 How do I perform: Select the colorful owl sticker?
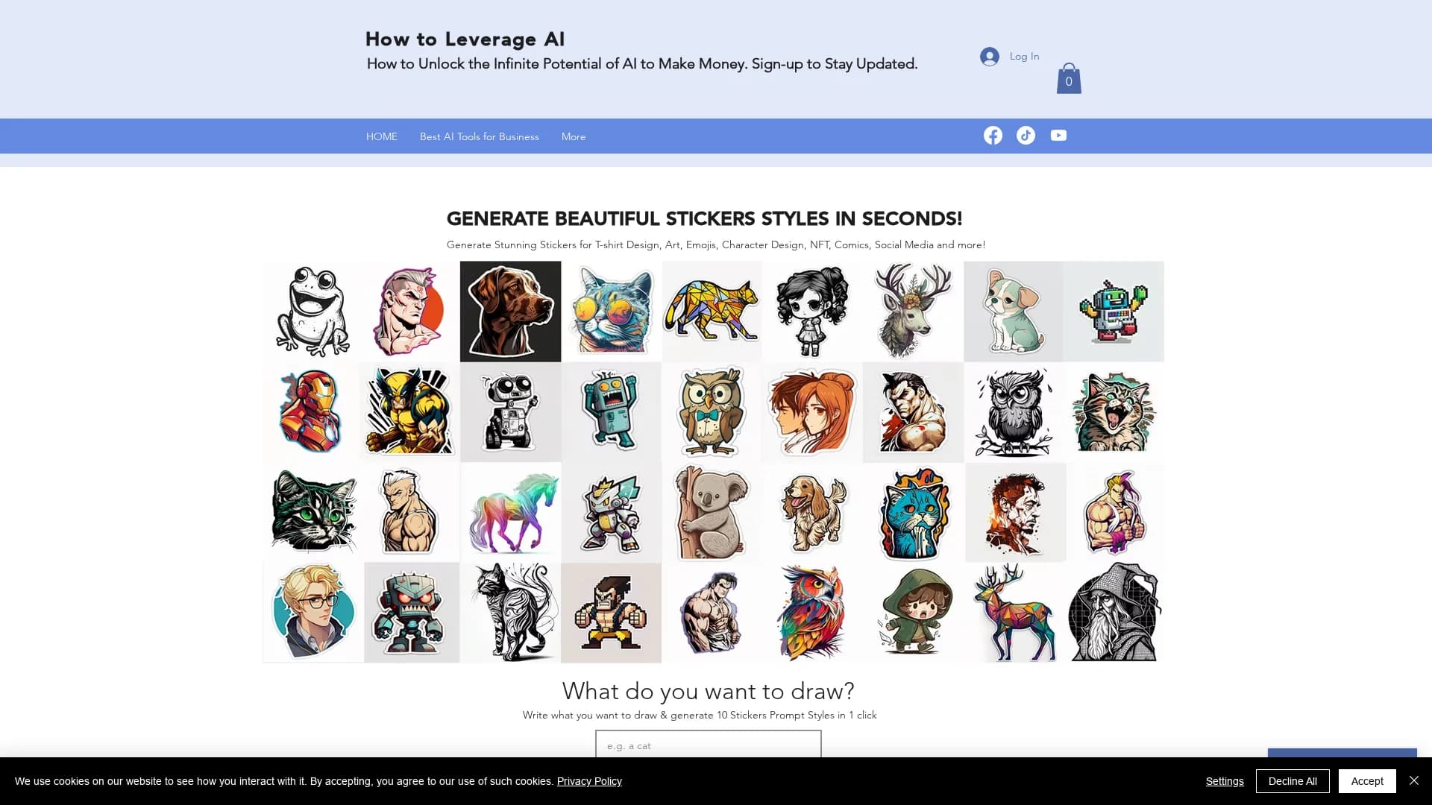[x=812, y=613]
